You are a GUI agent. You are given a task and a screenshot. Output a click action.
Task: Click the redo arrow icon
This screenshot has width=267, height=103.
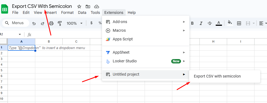(43, 23)
